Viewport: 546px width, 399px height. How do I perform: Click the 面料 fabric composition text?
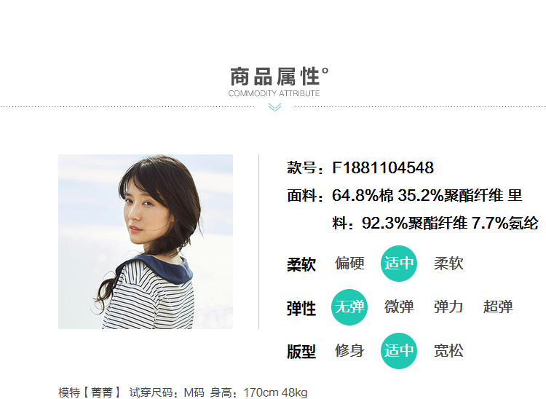(x=405, y=195)
